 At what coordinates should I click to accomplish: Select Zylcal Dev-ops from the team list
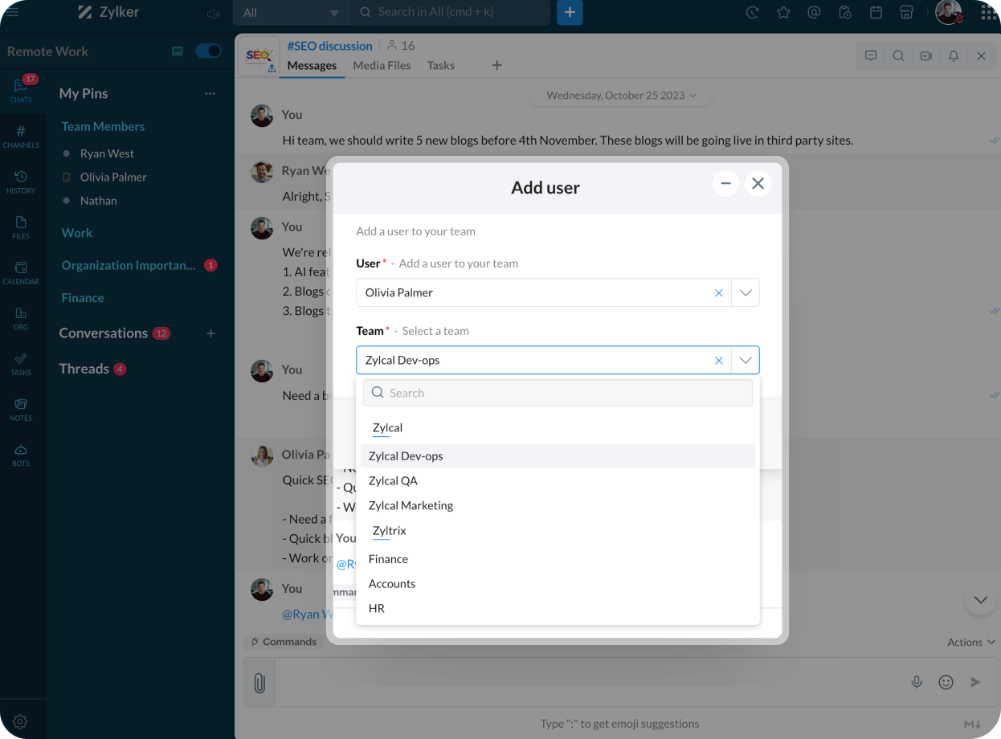[x=558, y=456]
